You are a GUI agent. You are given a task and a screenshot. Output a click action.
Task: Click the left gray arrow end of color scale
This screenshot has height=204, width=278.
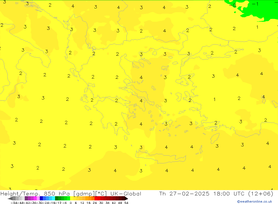pyautogui.click(x=10, y=198)
